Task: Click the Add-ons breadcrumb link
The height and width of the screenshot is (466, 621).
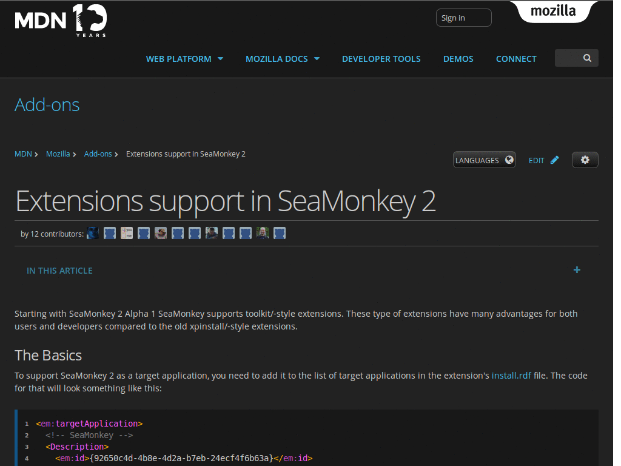Action: 98,154
